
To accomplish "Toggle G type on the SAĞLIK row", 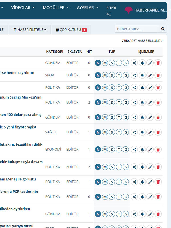I will pyautogui.click(x=125, y=132).
